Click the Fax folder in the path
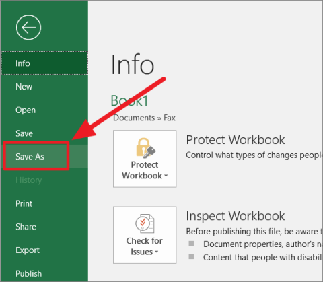Viewport: 323px width, 282px height. pyautogui.click(x=170, y=118)
